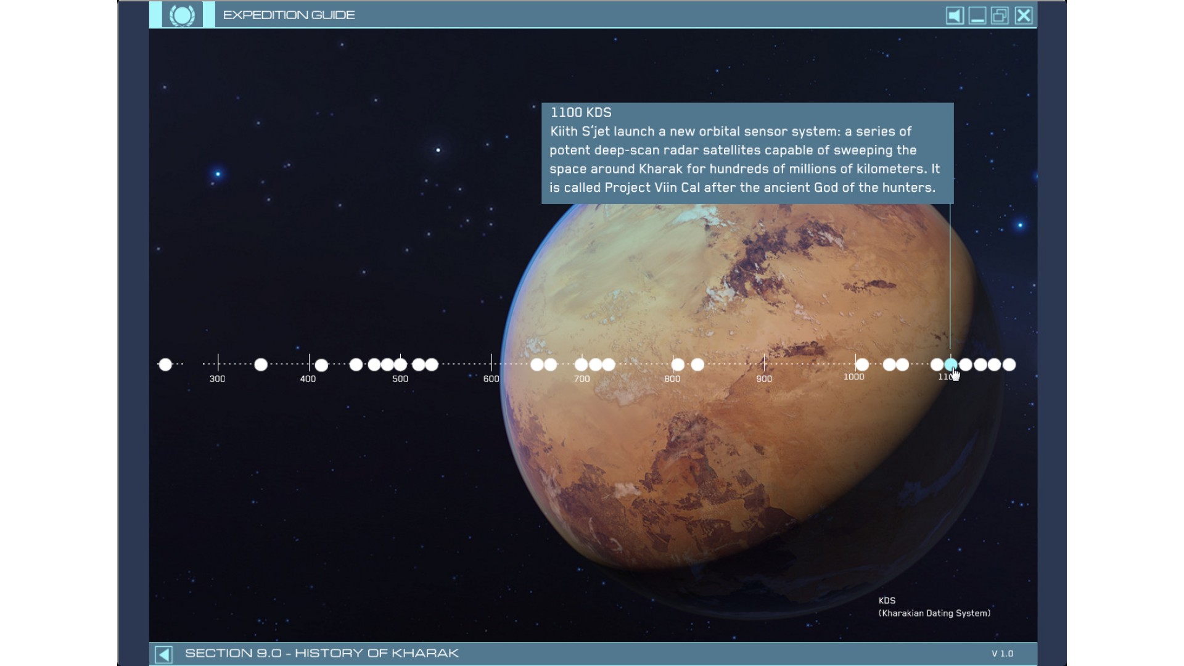This screenshot has height=666, width=1184.
Task: Select the first timeline dot at far left
Action: (x=165, y=364)
